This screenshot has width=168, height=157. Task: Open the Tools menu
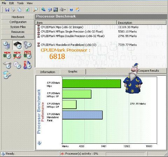20,3
